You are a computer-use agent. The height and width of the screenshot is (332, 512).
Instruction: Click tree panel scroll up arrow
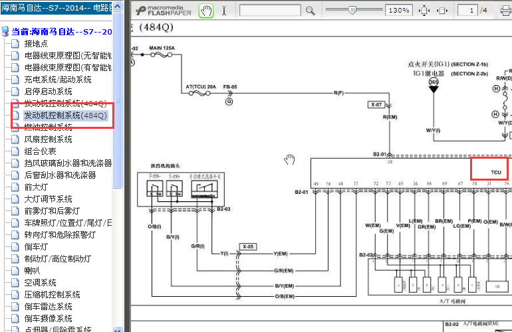click(x=118, y=6)
